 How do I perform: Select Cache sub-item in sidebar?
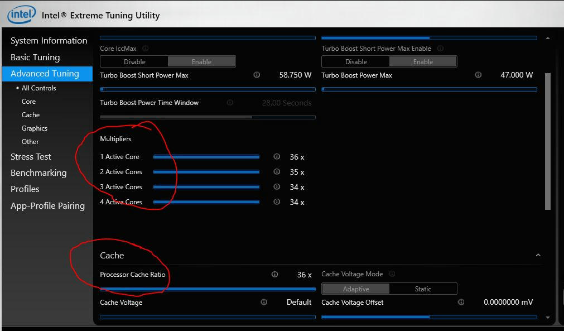[x=31, y=115]
